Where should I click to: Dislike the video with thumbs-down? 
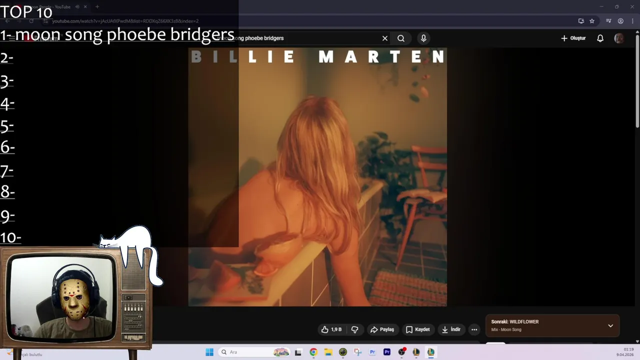tap(355, 329)
